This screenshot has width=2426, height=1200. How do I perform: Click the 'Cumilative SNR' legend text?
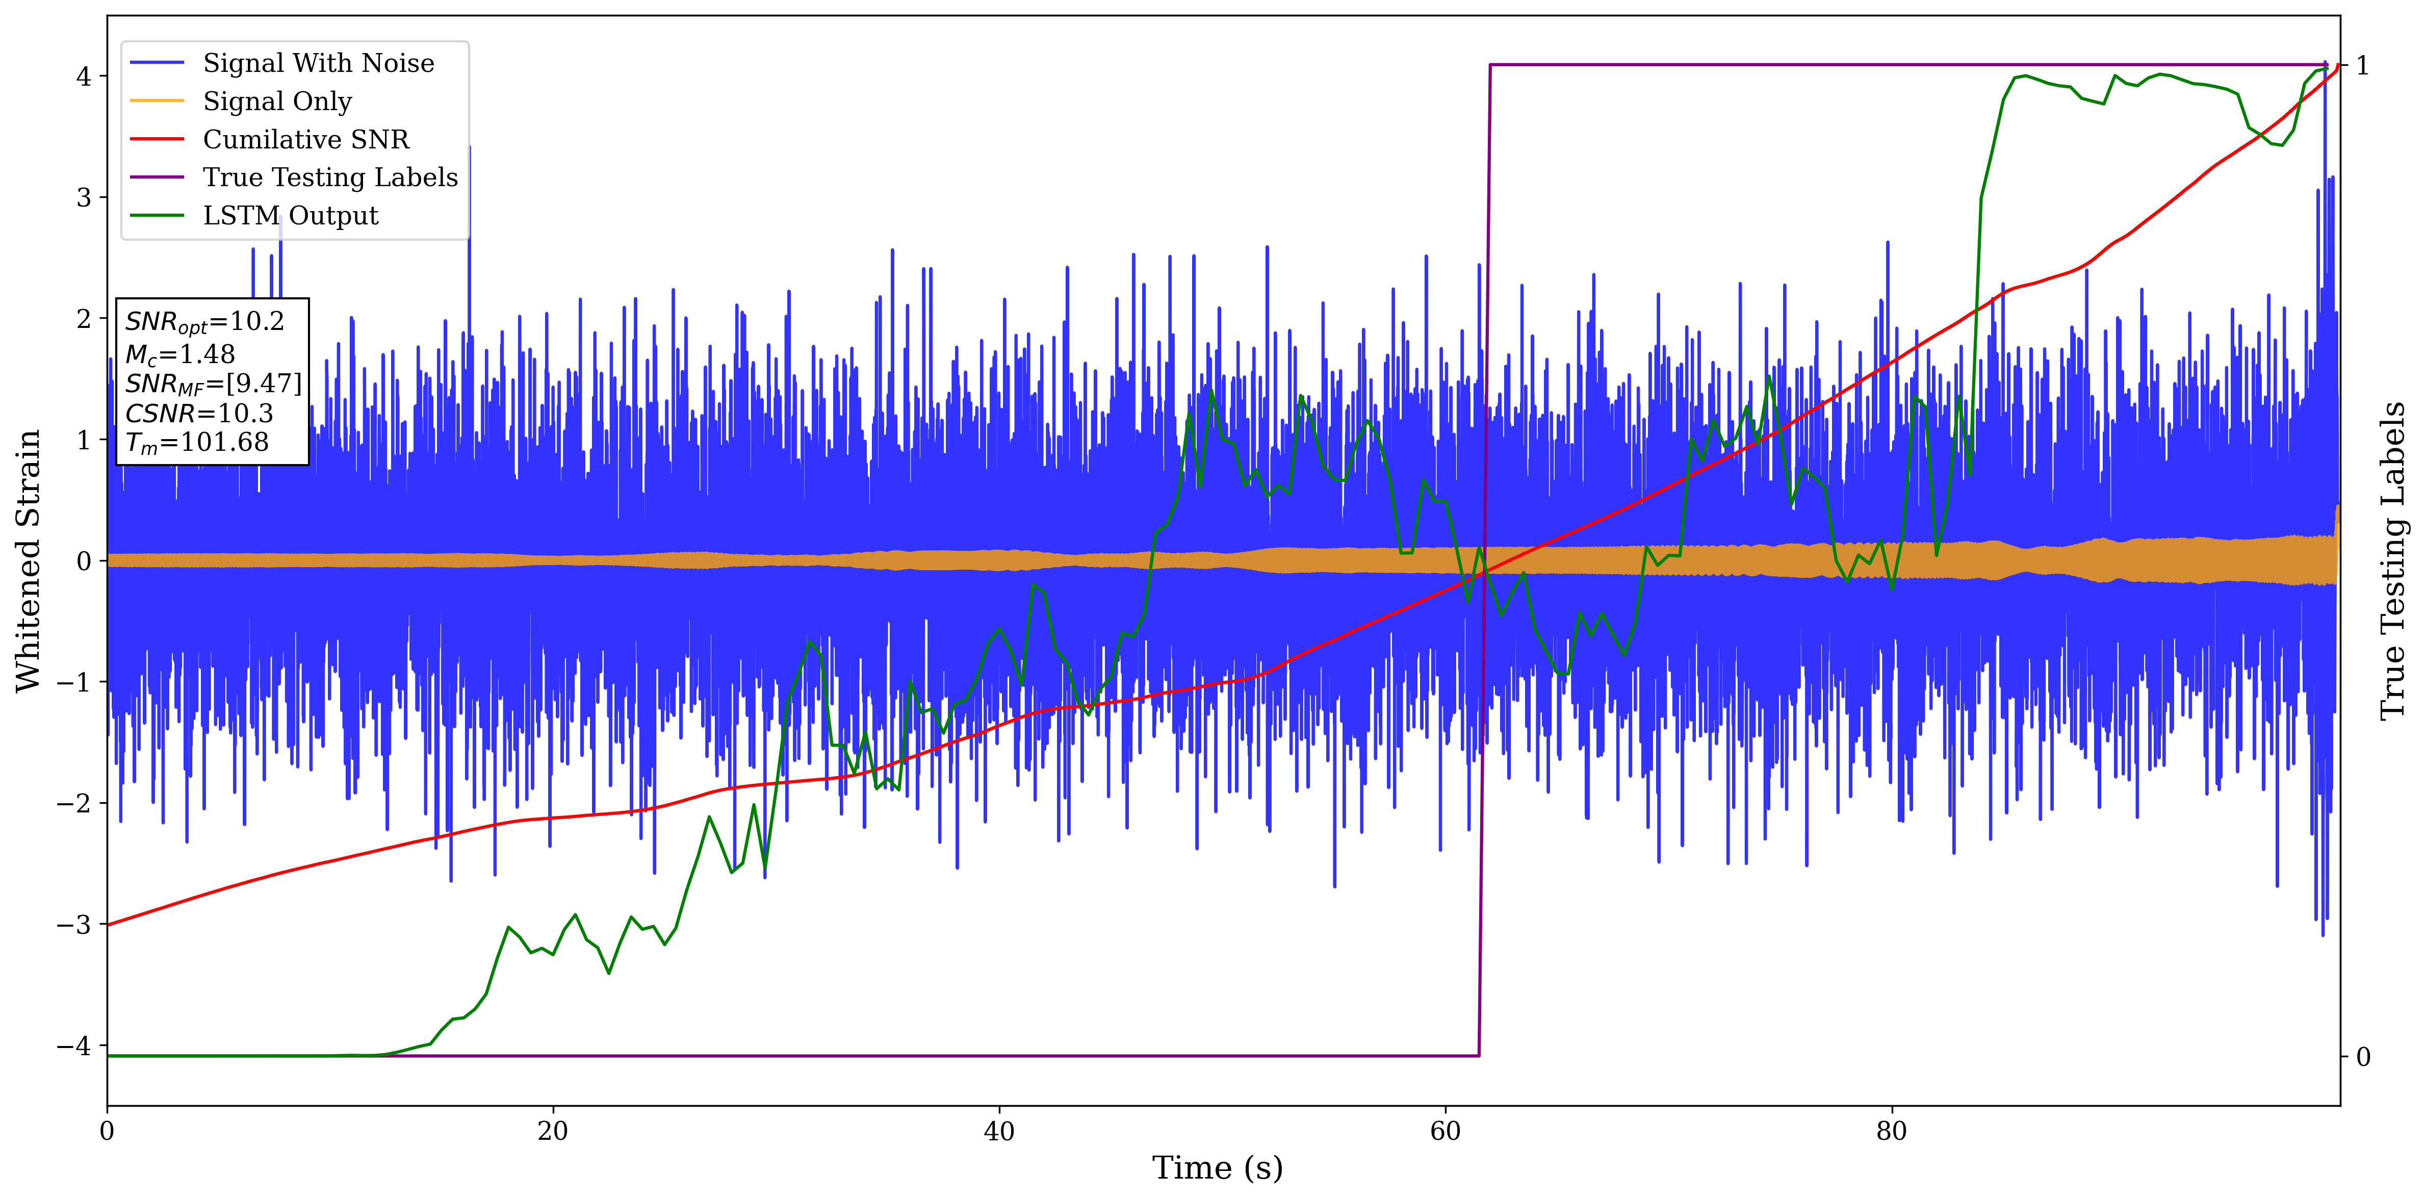point(306,139)
